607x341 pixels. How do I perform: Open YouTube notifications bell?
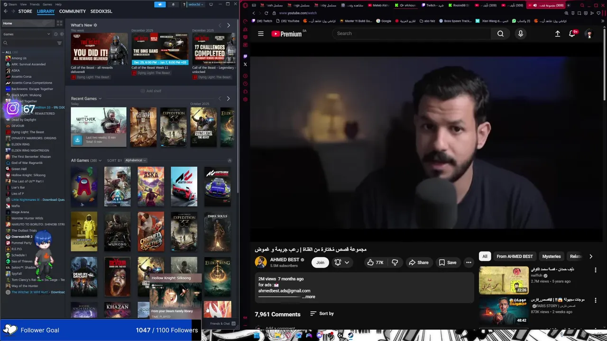(572, 34)
